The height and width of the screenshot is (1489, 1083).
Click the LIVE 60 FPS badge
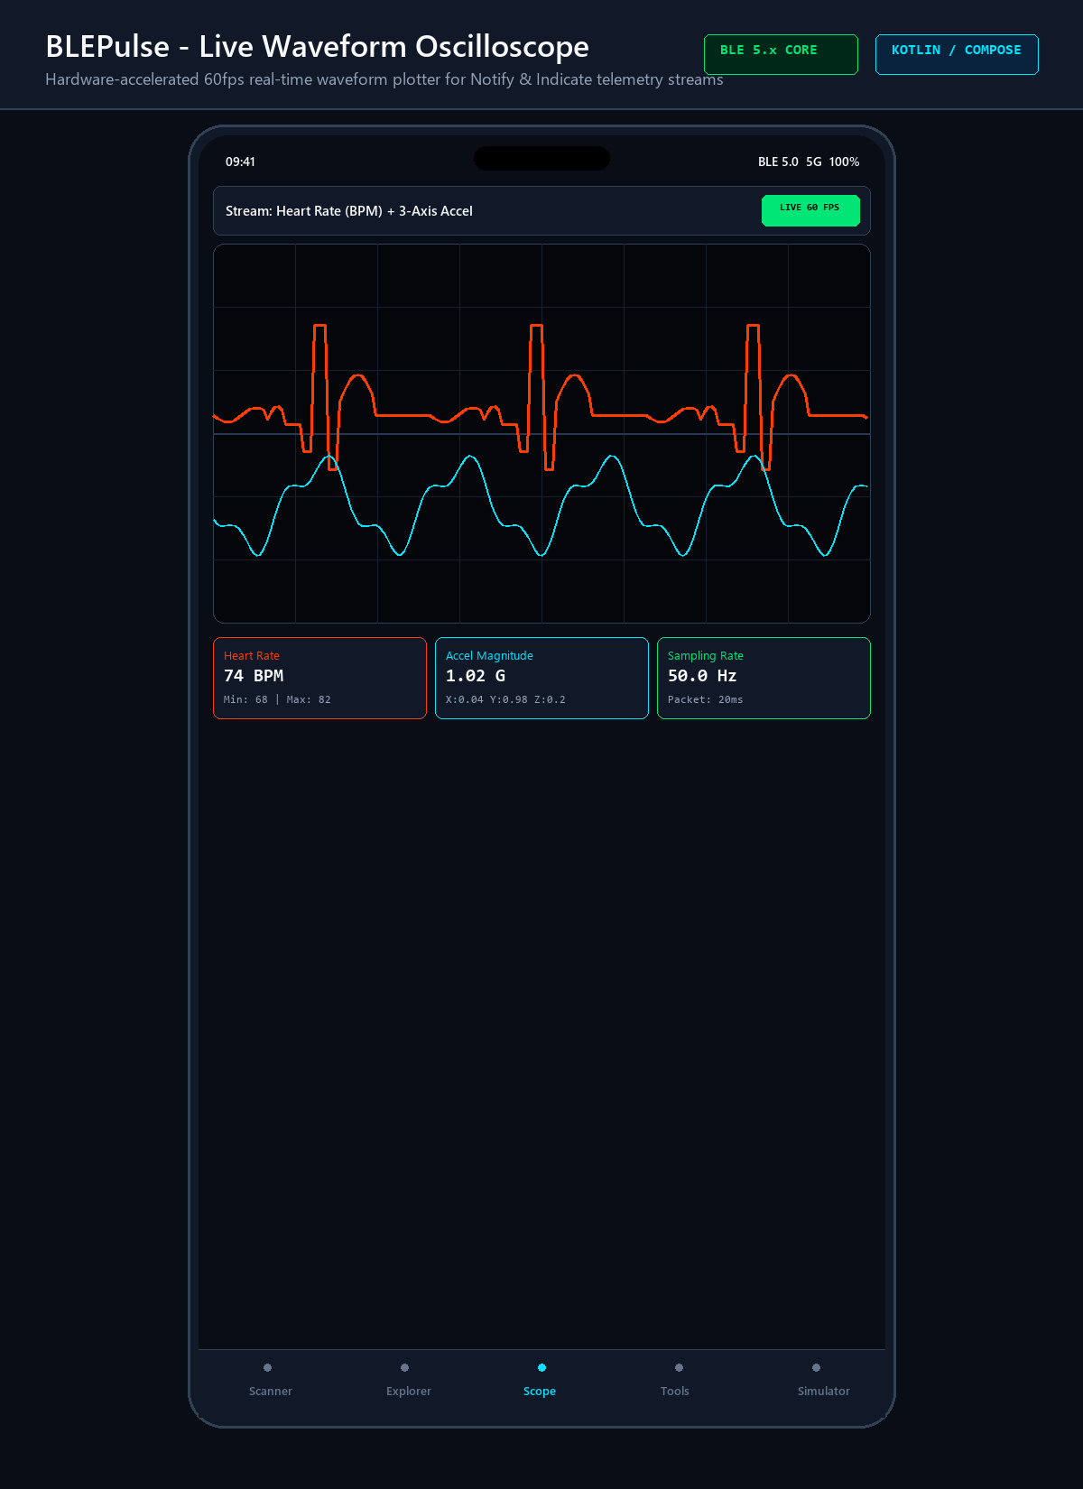(x=810, y=210)
